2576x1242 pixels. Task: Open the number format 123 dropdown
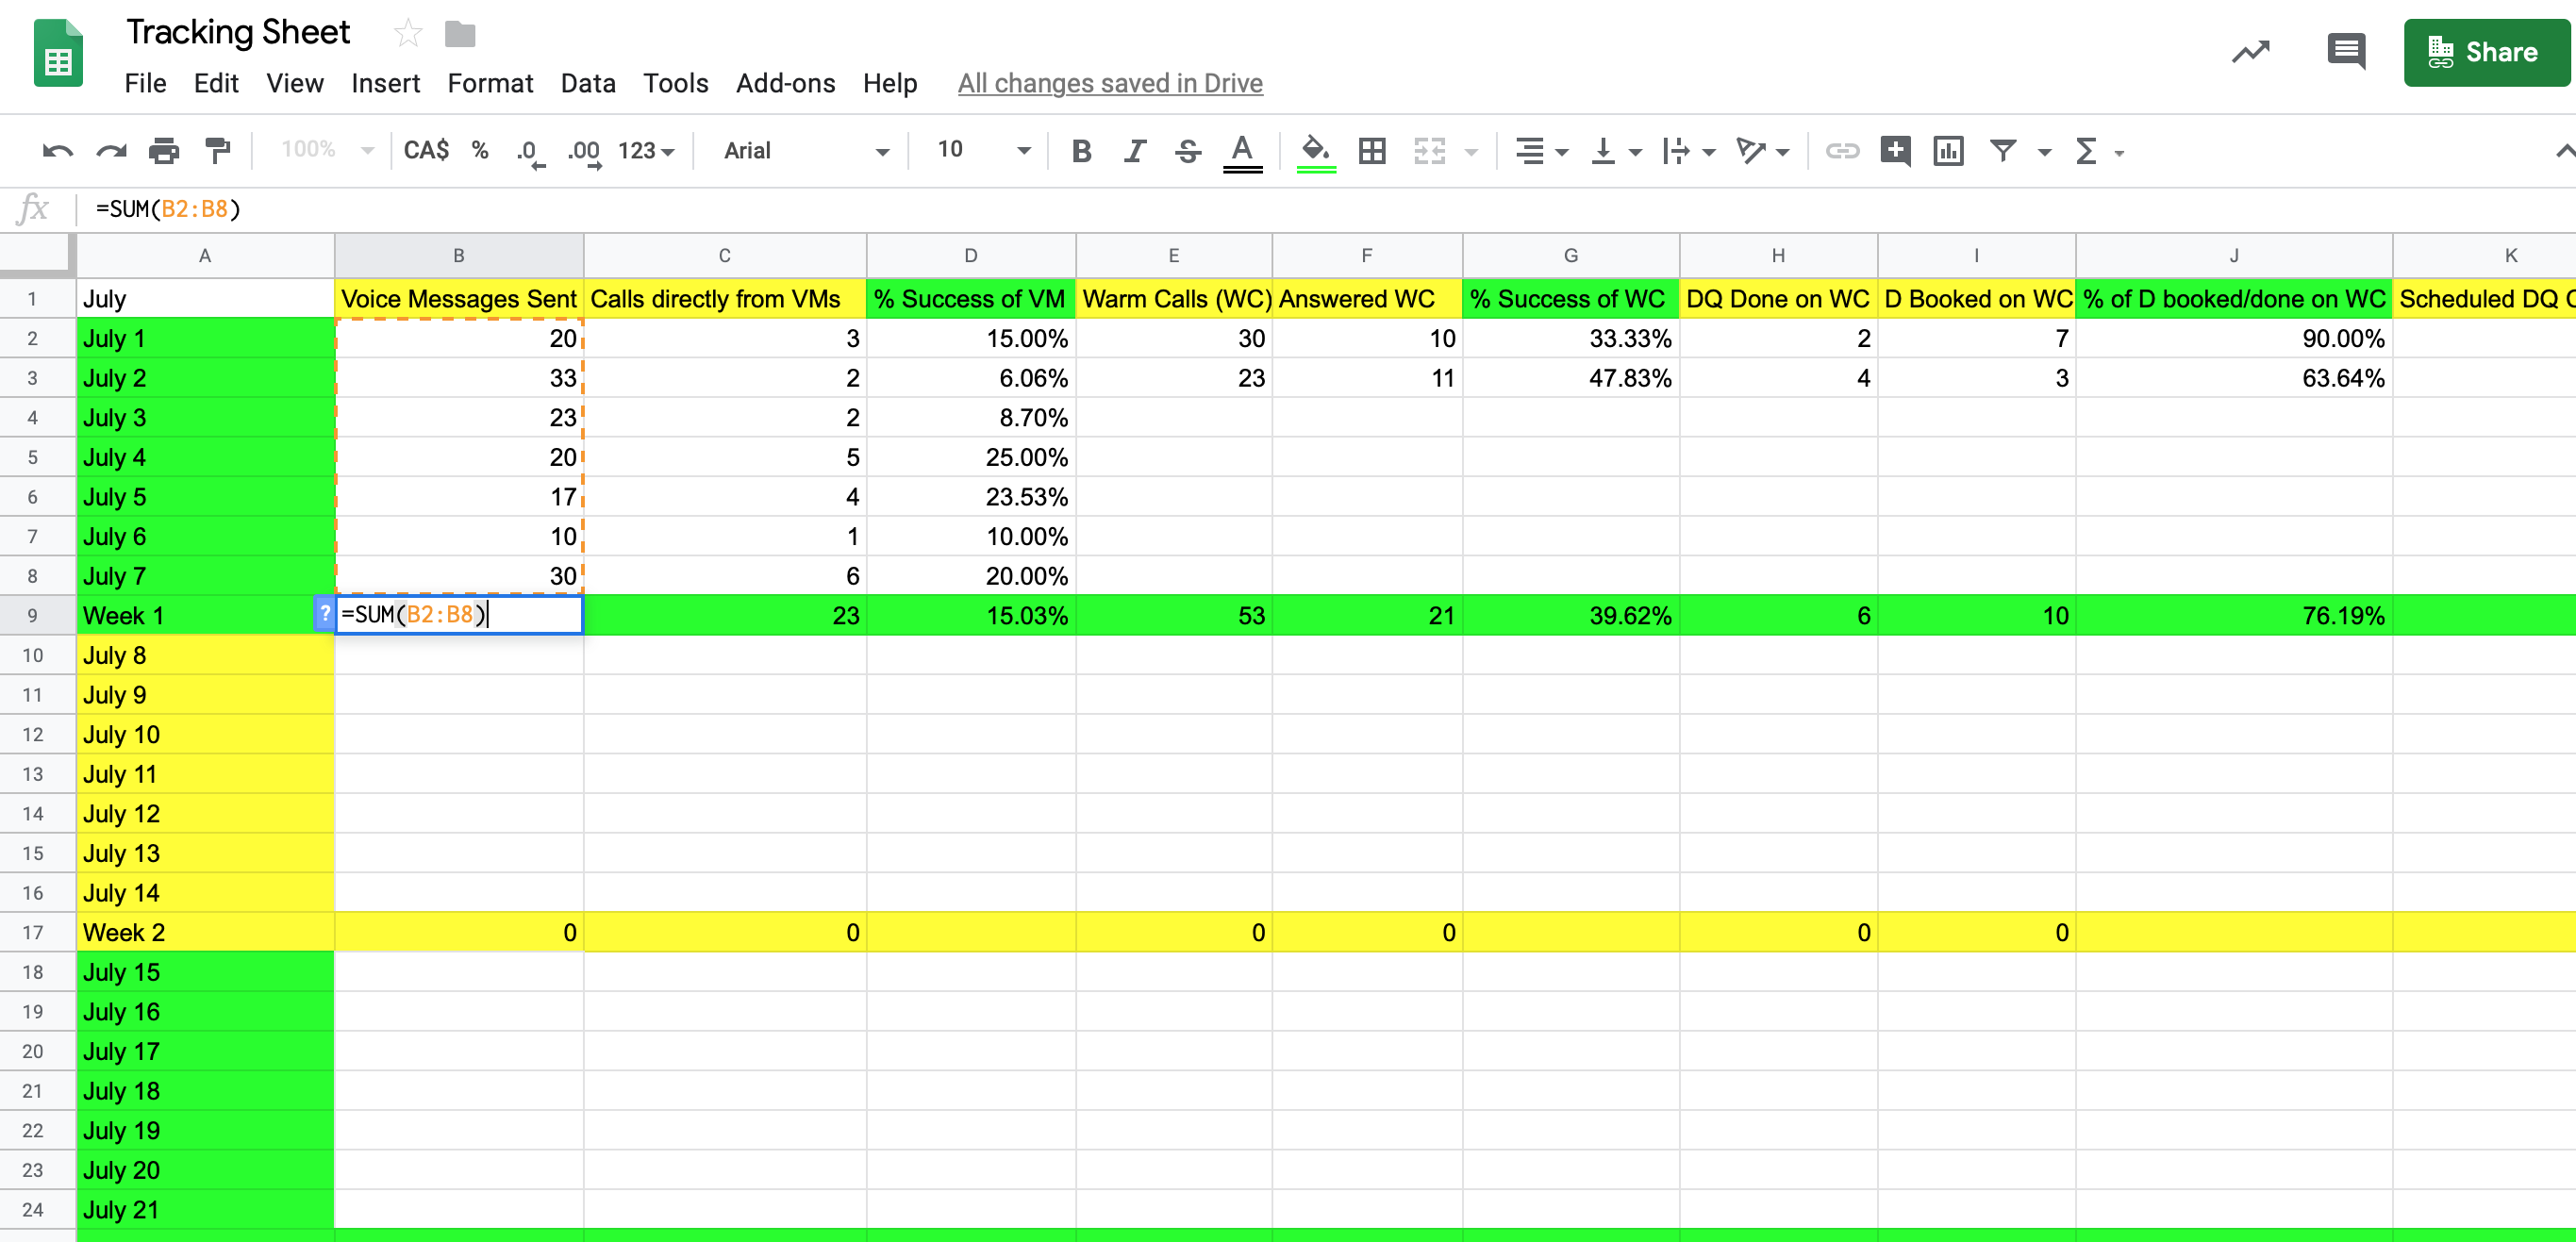[645, 151]
